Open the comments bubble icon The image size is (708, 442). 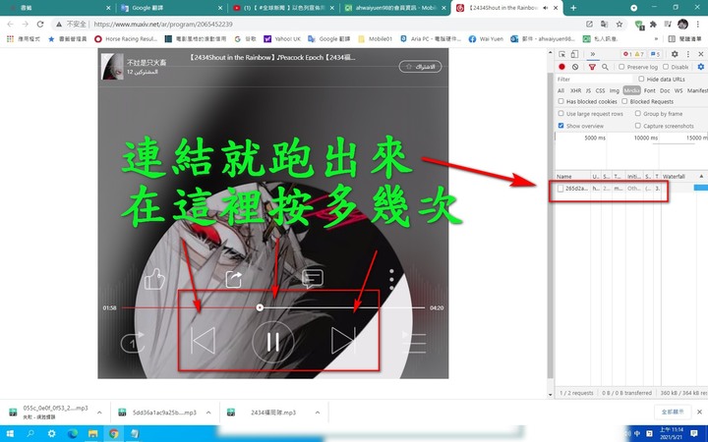click(313, 279)
